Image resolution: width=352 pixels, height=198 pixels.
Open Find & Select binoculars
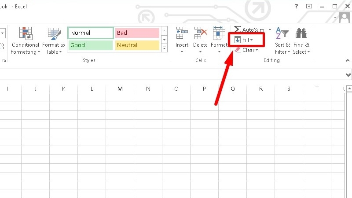[301, 40]
